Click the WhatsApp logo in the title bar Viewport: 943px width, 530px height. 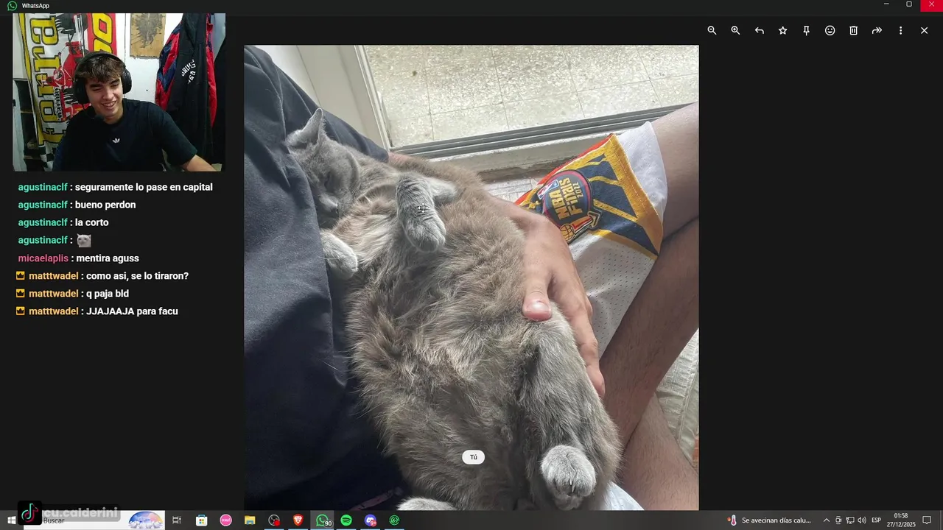click(x=12, y=5)
